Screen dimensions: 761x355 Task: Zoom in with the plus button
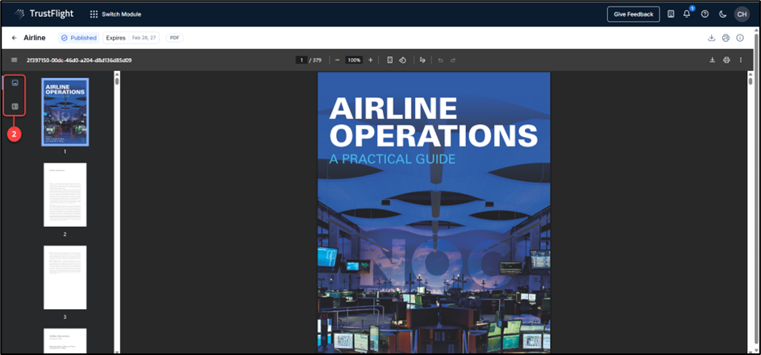pyautogui.click(x=370, y=60)
